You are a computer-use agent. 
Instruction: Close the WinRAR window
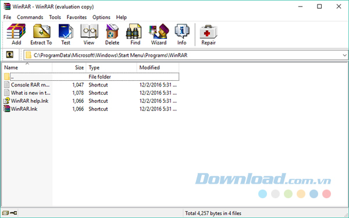click(x=339, y=6)
